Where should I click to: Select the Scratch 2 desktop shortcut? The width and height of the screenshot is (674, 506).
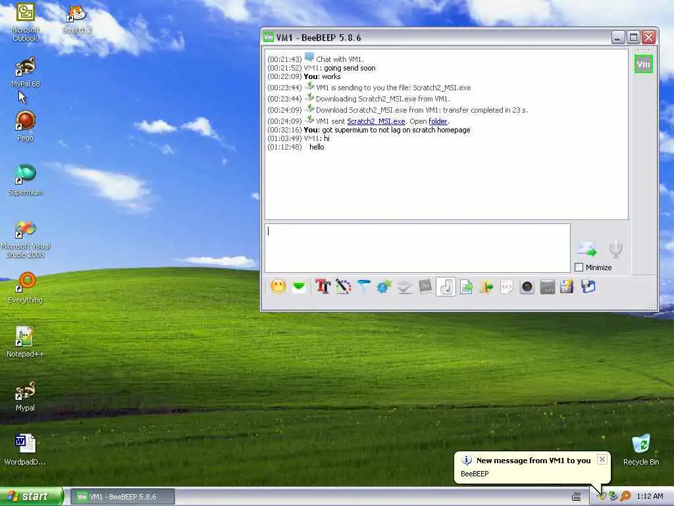pos(77,18)
